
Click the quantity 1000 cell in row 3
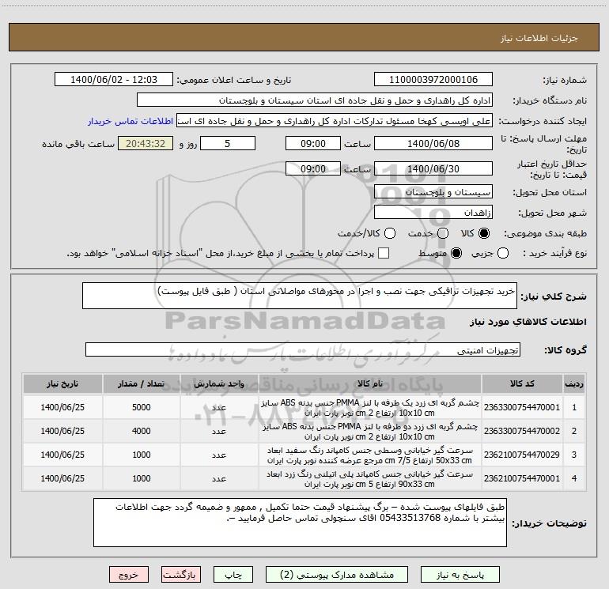pos(142,455)
